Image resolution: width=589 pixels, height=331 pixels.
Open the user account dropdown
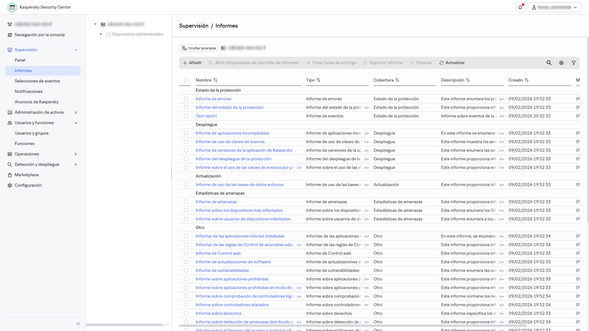click(x=554, y=7)
